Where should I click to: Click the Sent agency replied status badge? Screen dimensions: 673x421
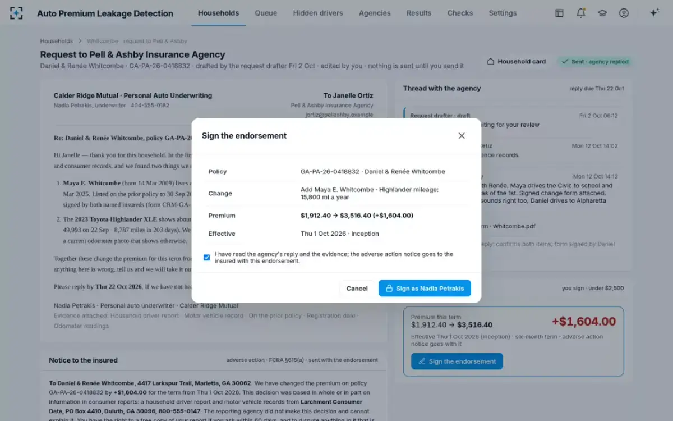[x=595, y=62]
